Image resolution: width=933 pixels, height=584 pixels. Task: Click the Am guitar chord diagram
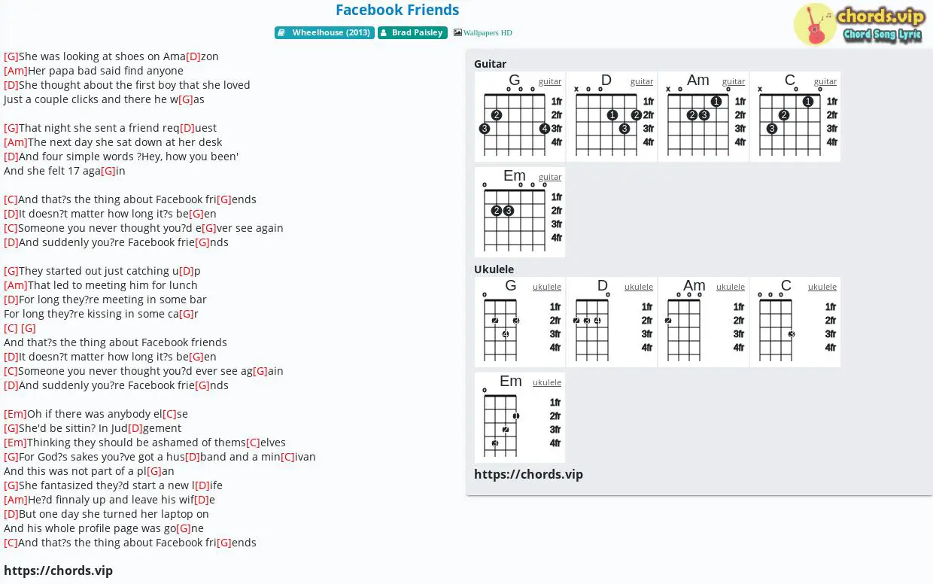pyautogui.click(x=704, y=117)
